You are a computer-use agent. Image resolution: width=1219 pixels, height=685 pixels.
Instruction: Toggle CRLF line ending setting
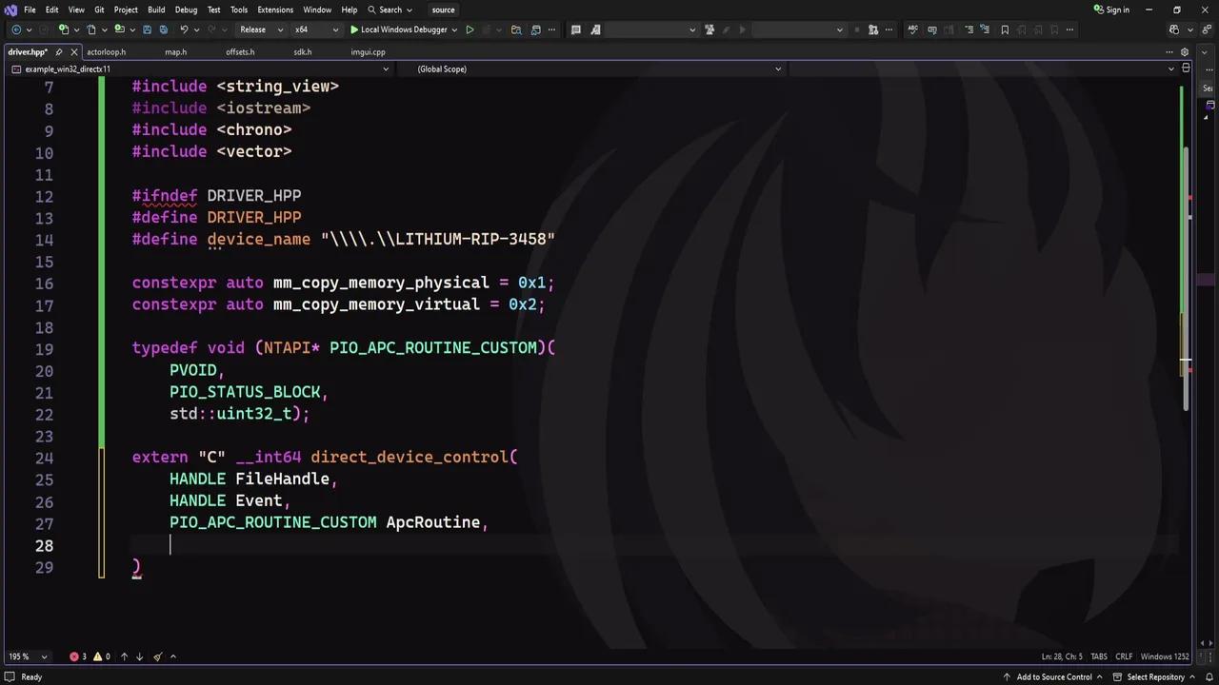pyautogui.click(x=1124, y=656)
